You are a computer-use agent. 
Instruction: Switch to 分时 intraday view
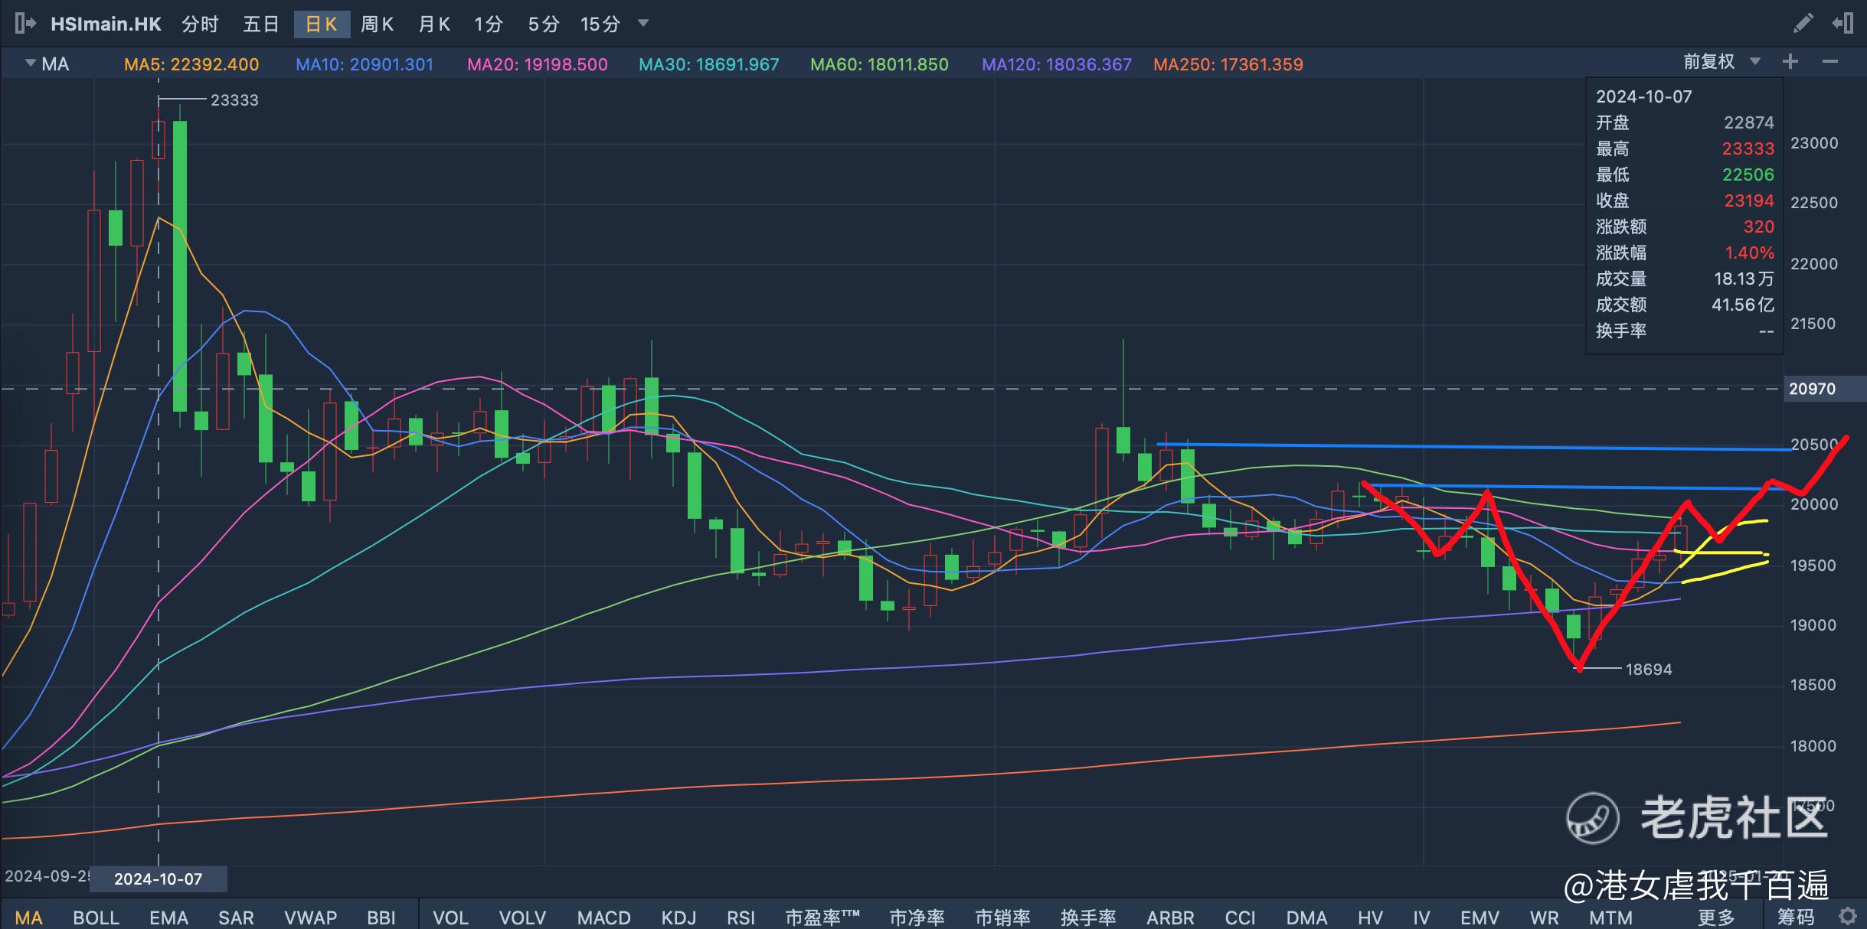tap(200, 24)
